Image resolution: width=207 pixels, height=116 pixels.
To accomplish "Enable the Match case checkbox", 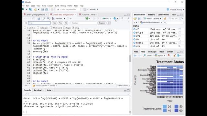I will (x=38, y=28).
